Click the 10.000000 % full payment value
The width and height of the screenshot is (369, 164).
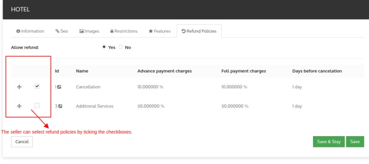point(234,87)
